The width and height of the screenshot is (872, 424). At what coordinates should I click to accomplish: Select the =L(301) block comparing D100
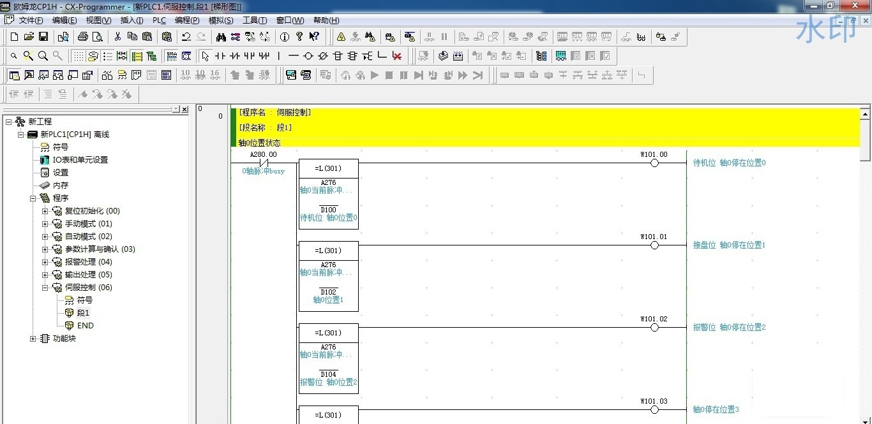pos(329,194)
